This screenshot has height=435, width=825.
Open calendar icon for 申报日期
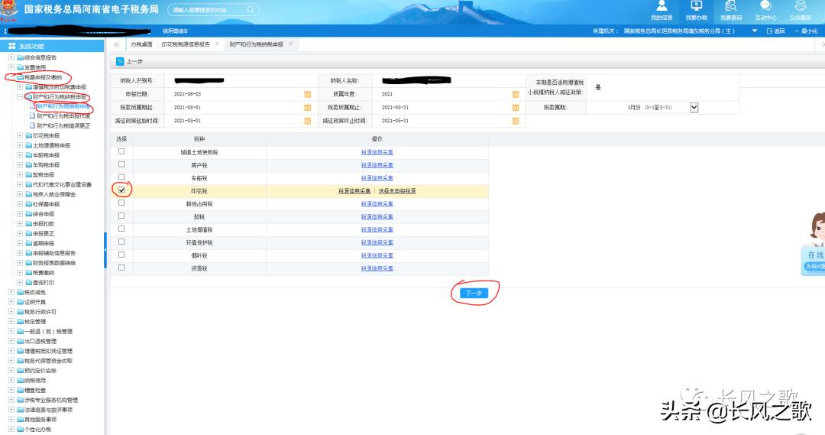tap(308, 94)
